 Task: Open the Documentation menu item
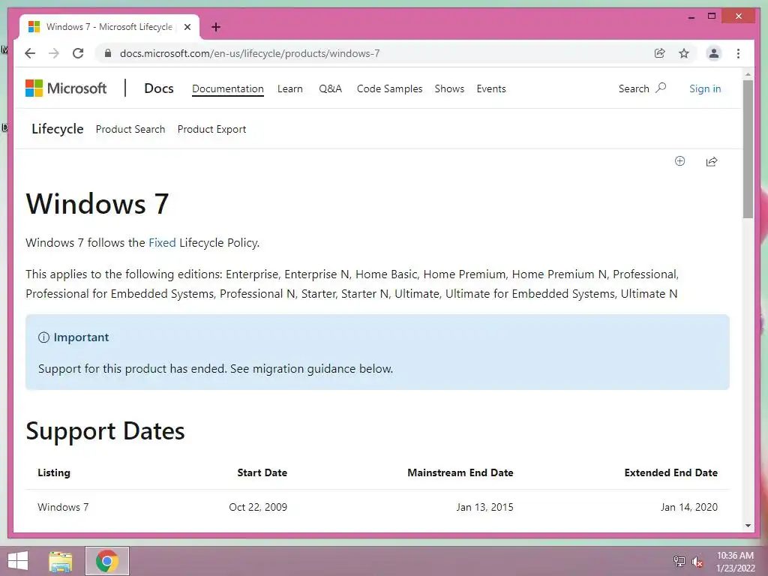click(x=228, y=88)
